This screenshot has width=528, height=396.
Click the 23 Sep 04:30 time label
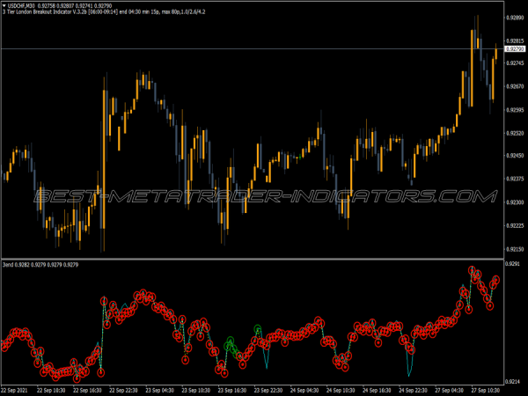pos(159,391)
